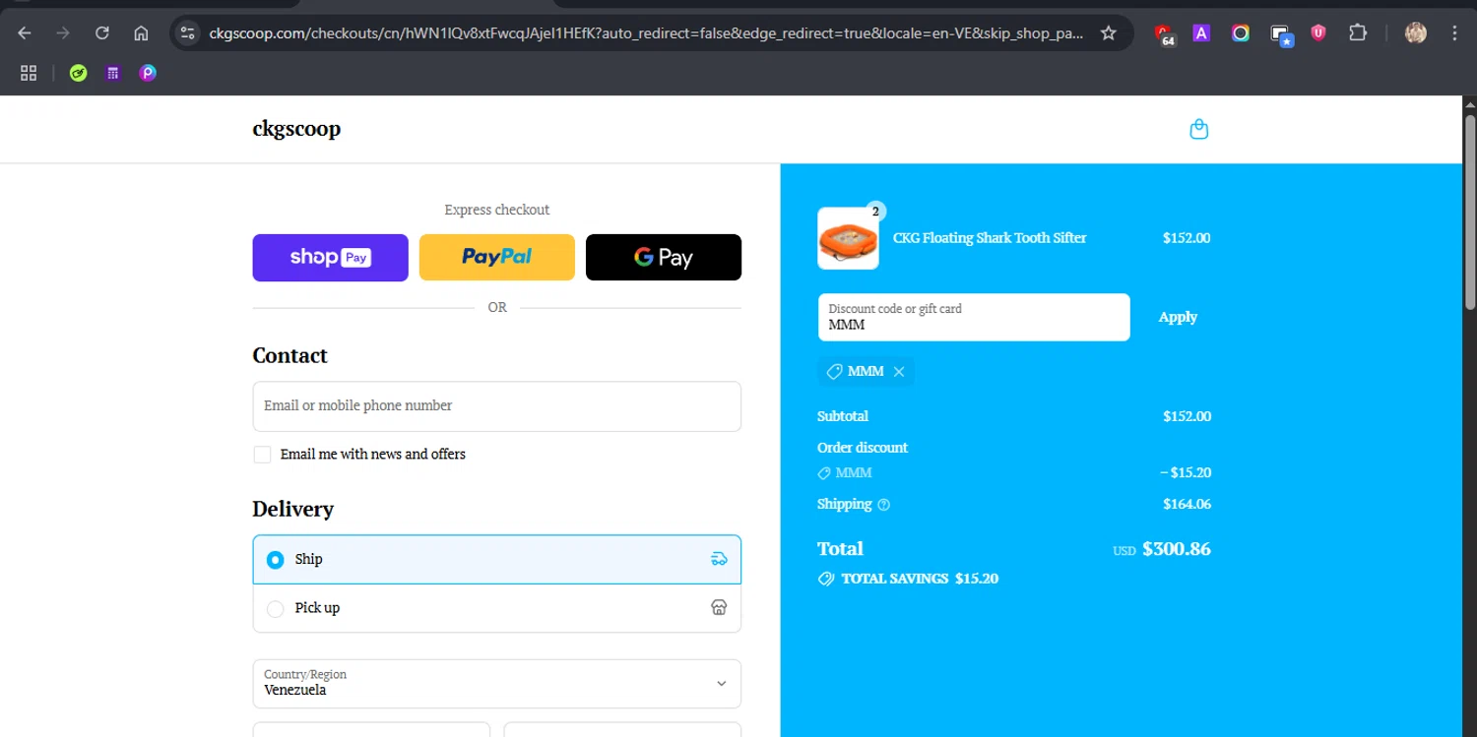Click the Order discount label
This screenshot has width=1477, height=737.
[863, 448]
